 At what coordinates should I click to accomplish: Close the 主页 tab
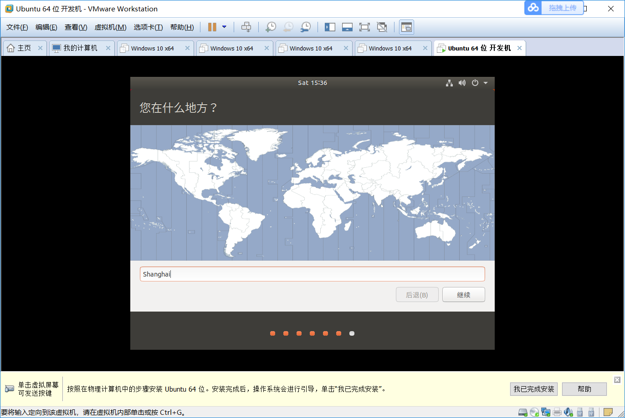click(x=40, y=48)
